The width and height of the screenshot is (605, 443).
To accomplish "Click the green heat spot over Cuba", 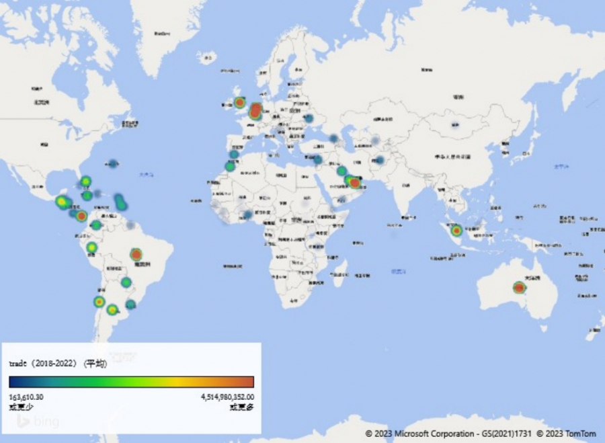I will [x=85, y=181].
